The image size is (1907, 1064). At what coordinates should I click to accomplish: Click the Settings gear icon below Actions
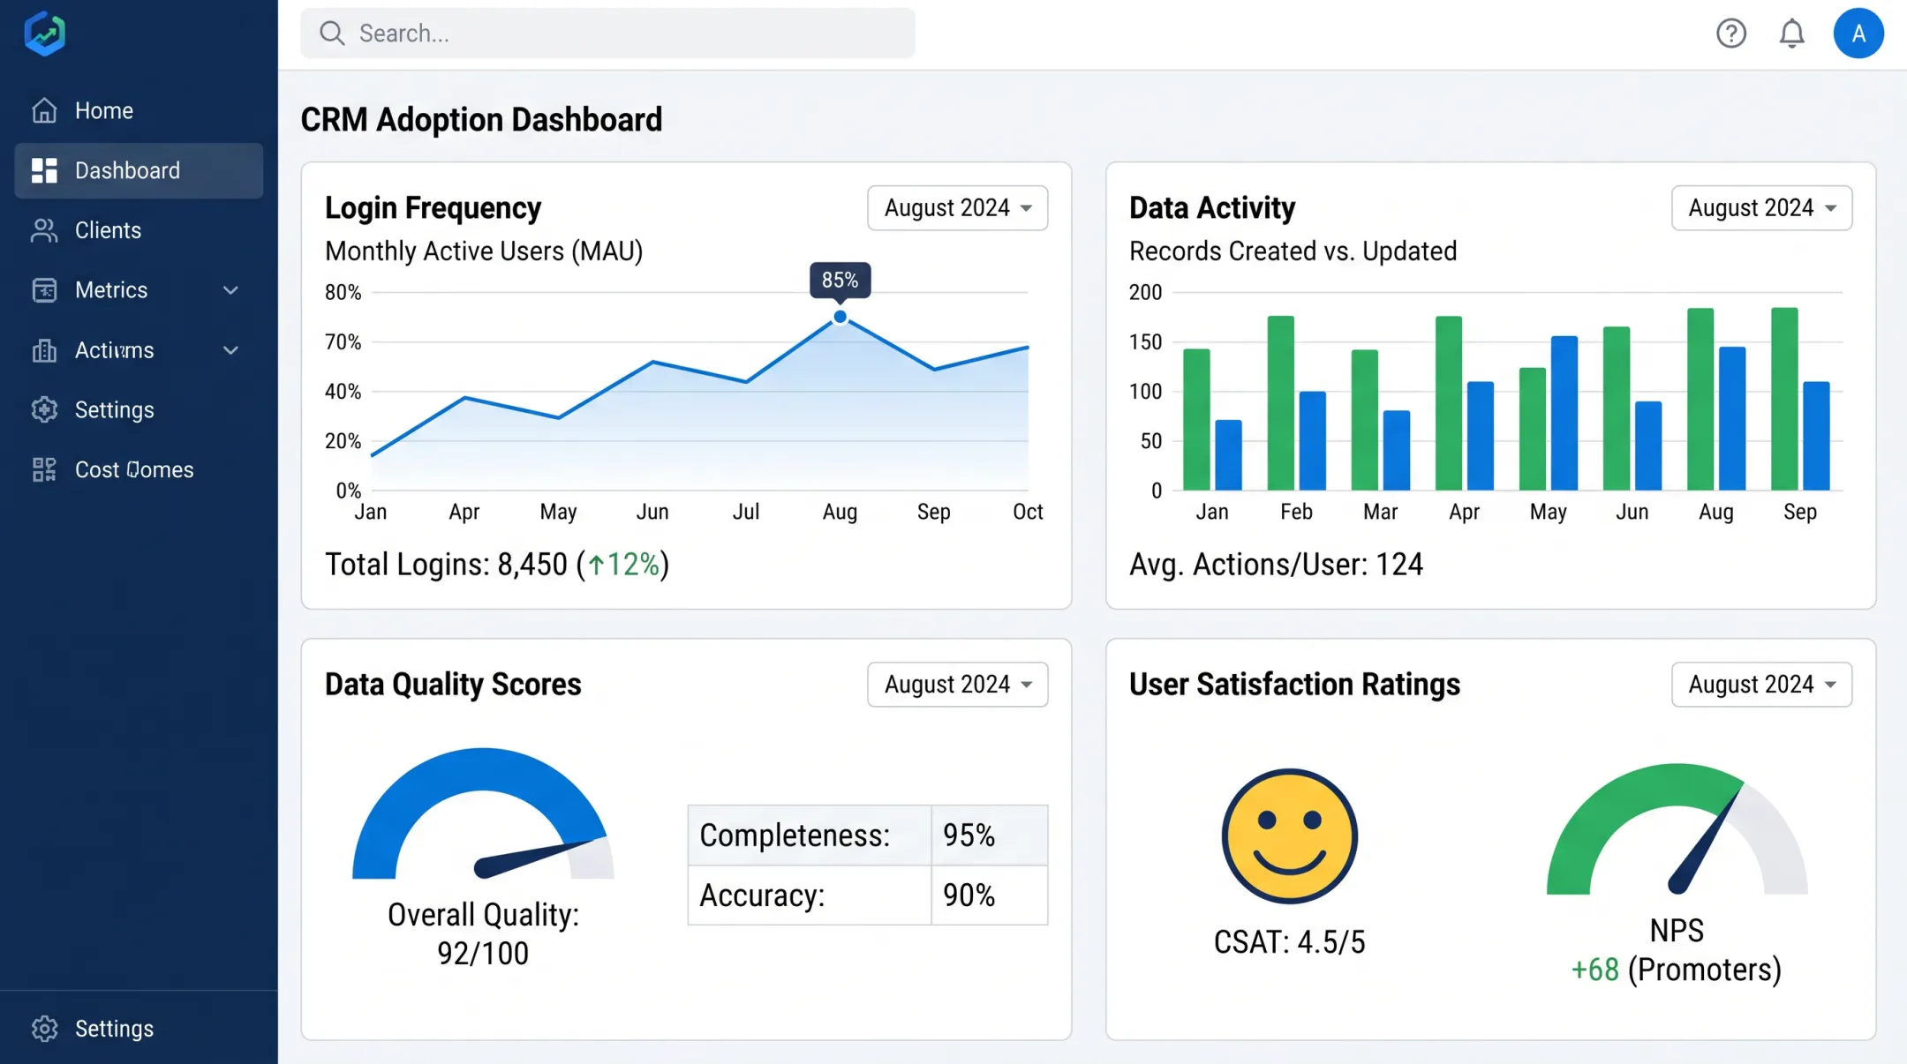point(44,409)
